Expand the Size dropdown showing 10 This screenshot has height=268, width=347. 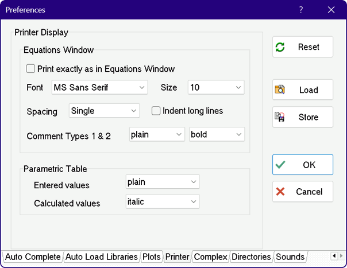[x=216, y=88]
